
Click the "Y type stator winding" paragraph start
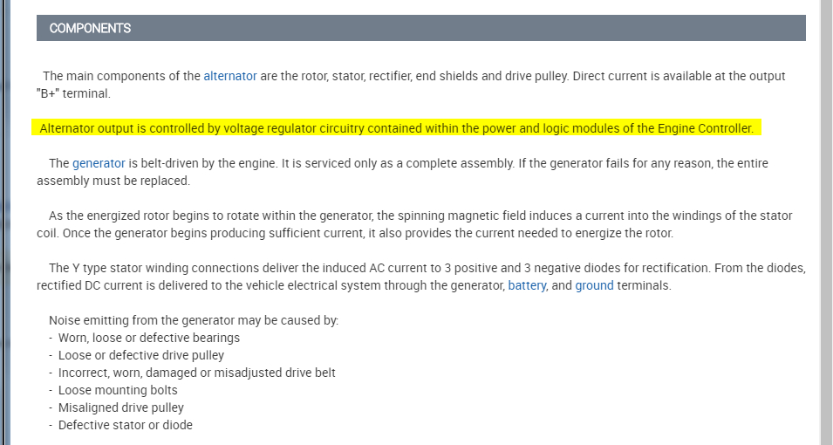pyautogui.click(x=113, y=268)
